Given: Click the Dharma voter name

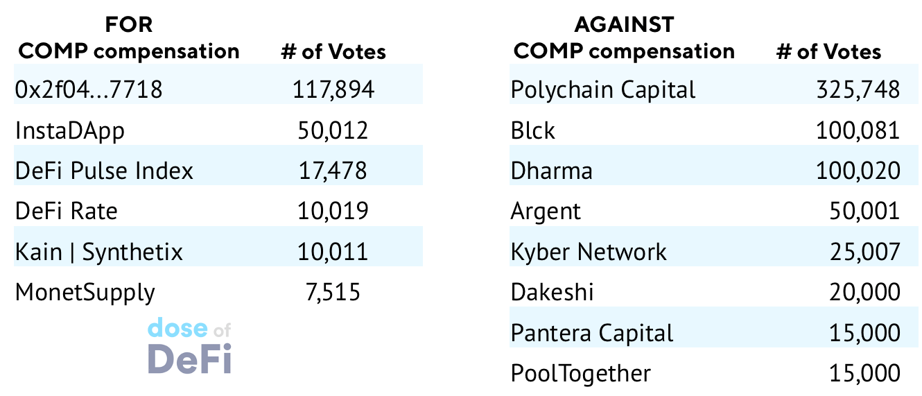Looking at the screenshot, I should click(x=552, y=170).
